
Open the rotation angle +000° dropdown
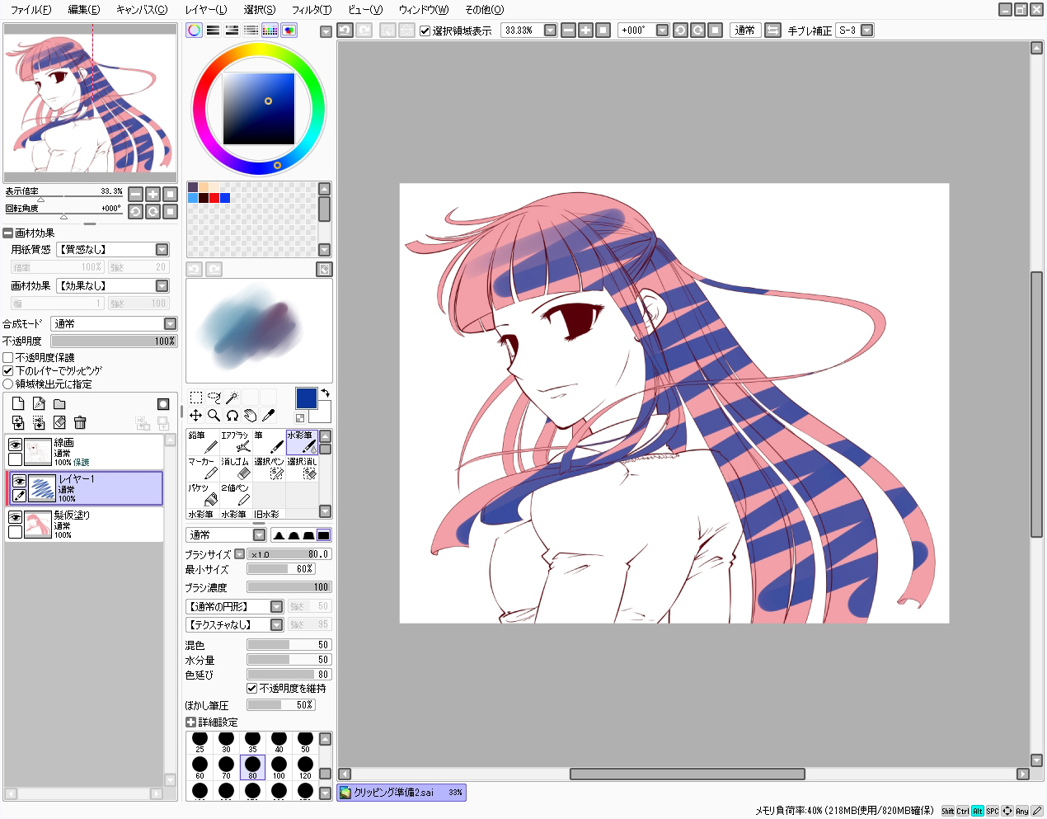tap(662, 30)
